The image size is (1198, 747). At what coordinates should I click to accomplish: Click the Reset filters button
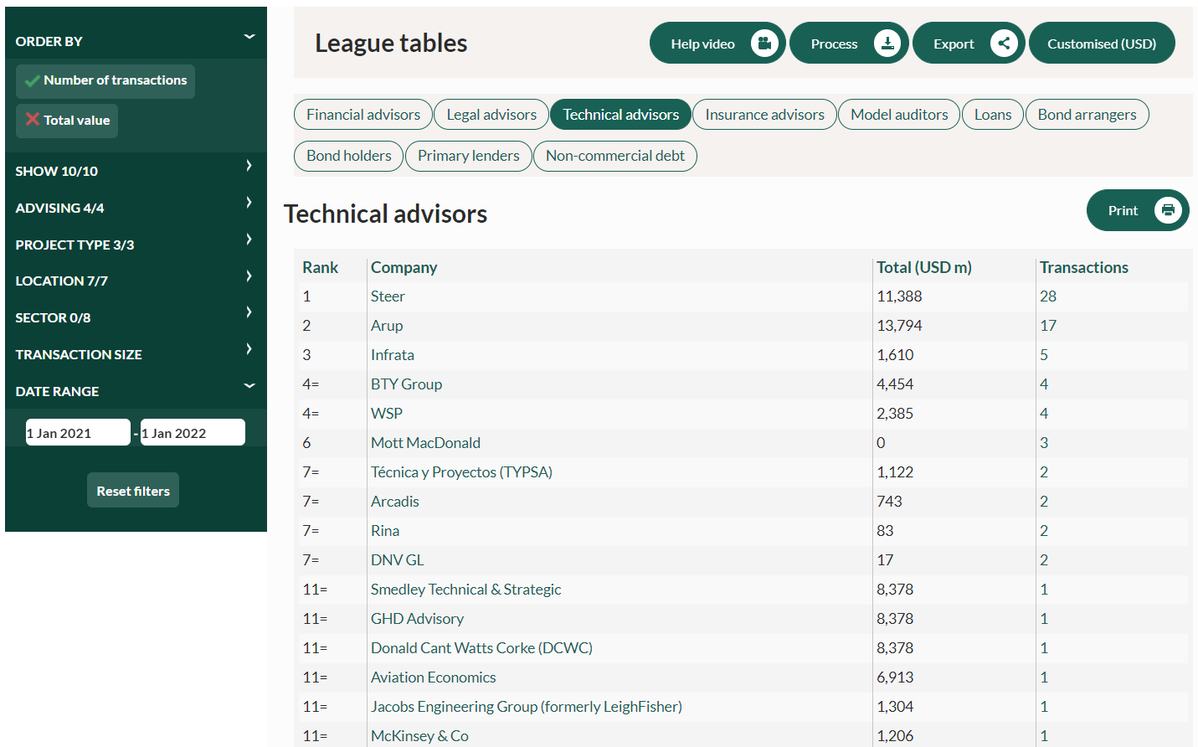pos(133,491)
